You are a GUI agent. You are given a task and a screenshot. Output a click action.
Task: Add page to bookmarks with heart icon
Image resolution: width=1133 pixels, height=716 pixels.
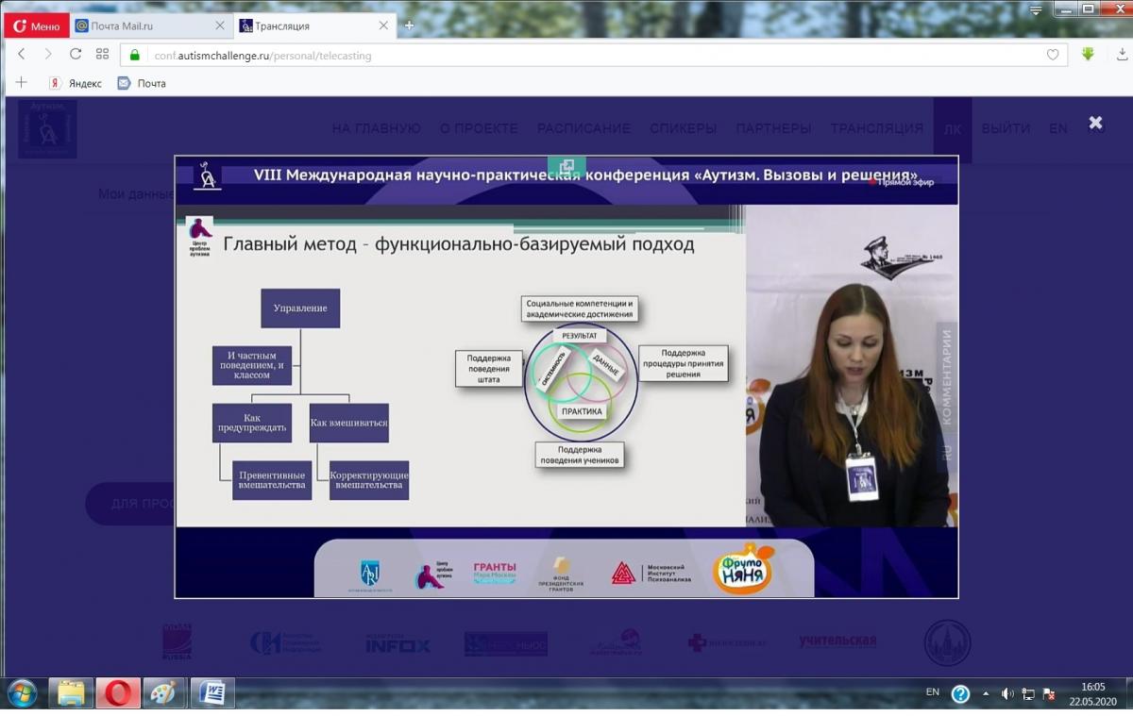coord(1053,56)
